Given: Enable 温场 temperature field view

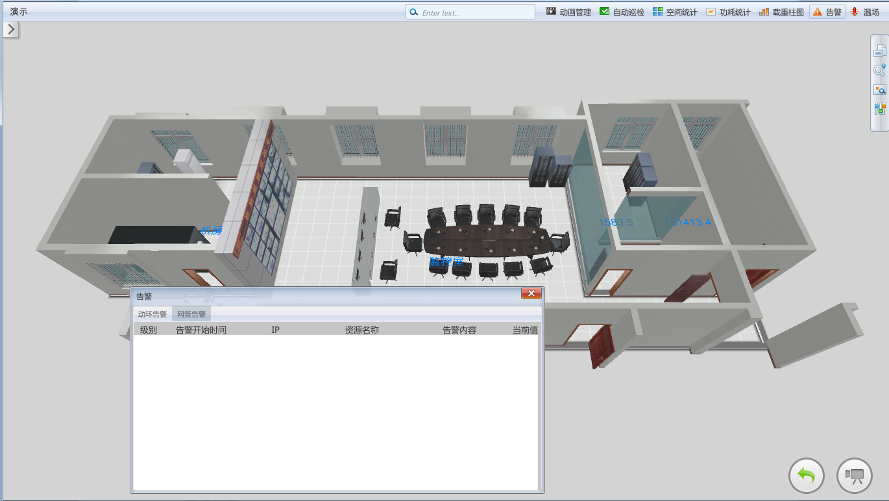Looking at the screenshot, I should 865,12.
